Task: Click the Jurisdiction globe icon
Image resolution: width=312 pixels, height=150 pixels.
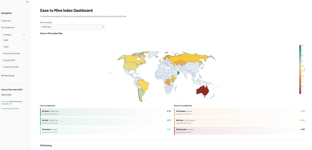Action: pos(2,27)
